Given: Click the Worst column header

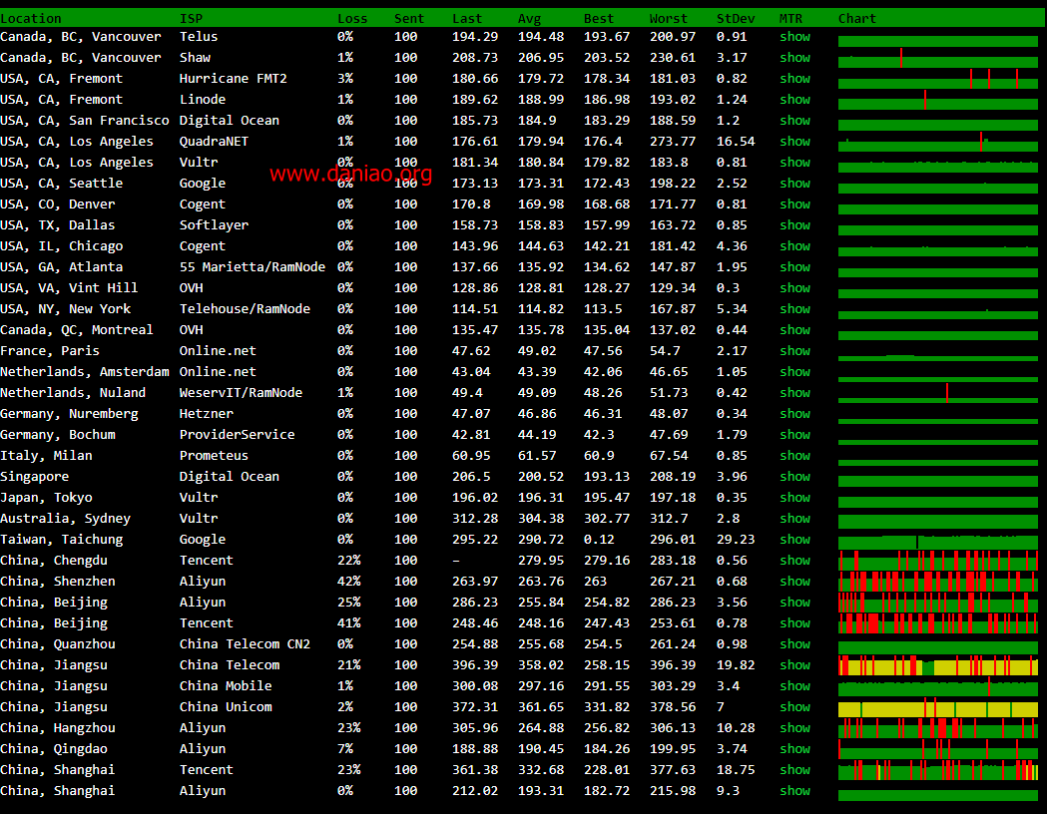Looking at the screenshot, I should pyautogui.click(x=669, y=19).
